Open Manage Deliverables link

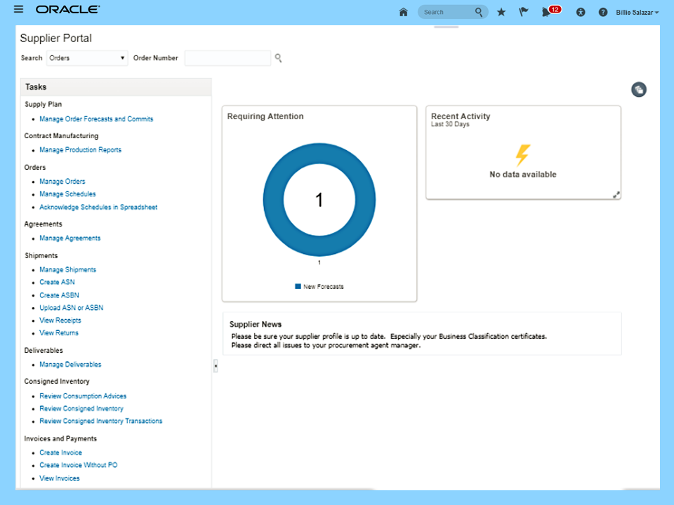pyautogui.click(x=70, y=365)
